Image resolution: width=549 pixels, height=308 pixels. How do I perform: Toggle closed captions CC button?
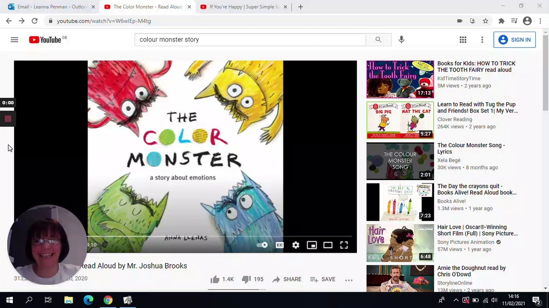pos(279,245)
